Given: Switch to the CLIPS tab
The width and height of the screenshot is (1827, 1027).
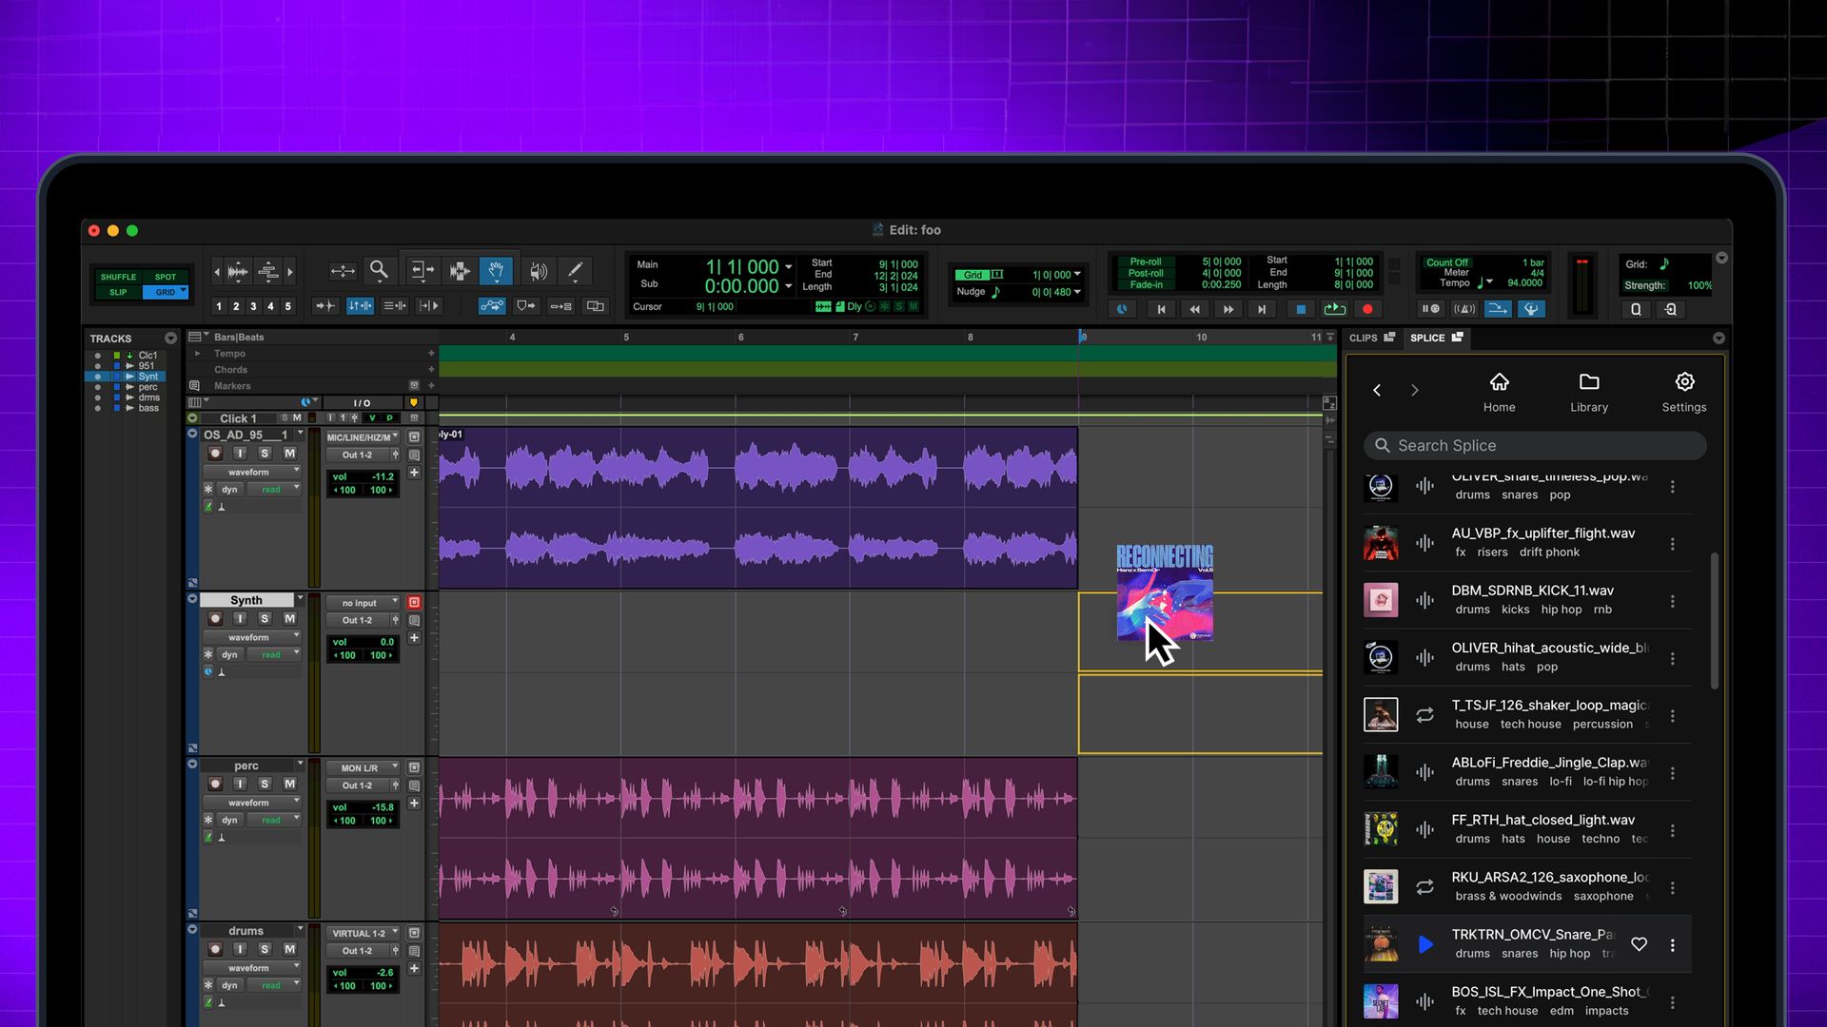Looking at the screenshot, I should [x=1371, y=338].
